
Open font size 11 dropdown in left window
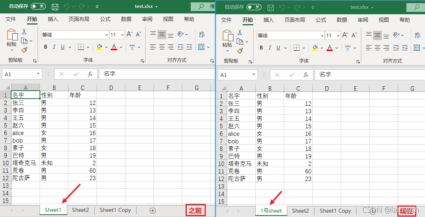click(x=122, y=35)
